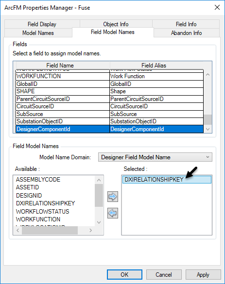Select WORKFUNCTION in the Available list

coord(38,219)
